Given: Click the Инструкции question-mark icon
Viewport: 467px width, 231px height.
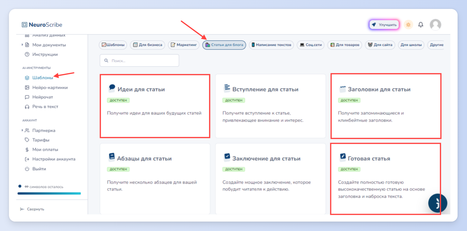Looking at the screenshot, I should pos(27,55).
